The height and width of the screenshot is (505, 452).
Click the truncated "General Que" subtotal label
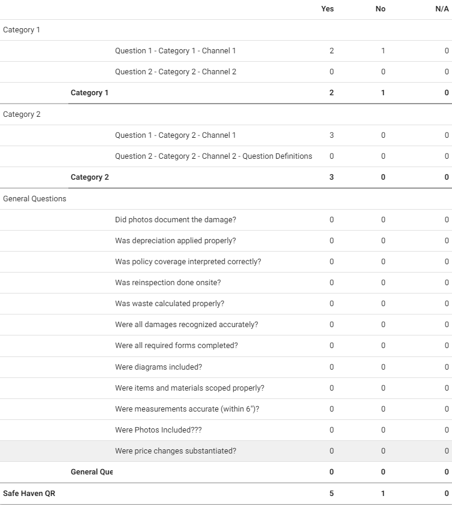coord(91,472)
